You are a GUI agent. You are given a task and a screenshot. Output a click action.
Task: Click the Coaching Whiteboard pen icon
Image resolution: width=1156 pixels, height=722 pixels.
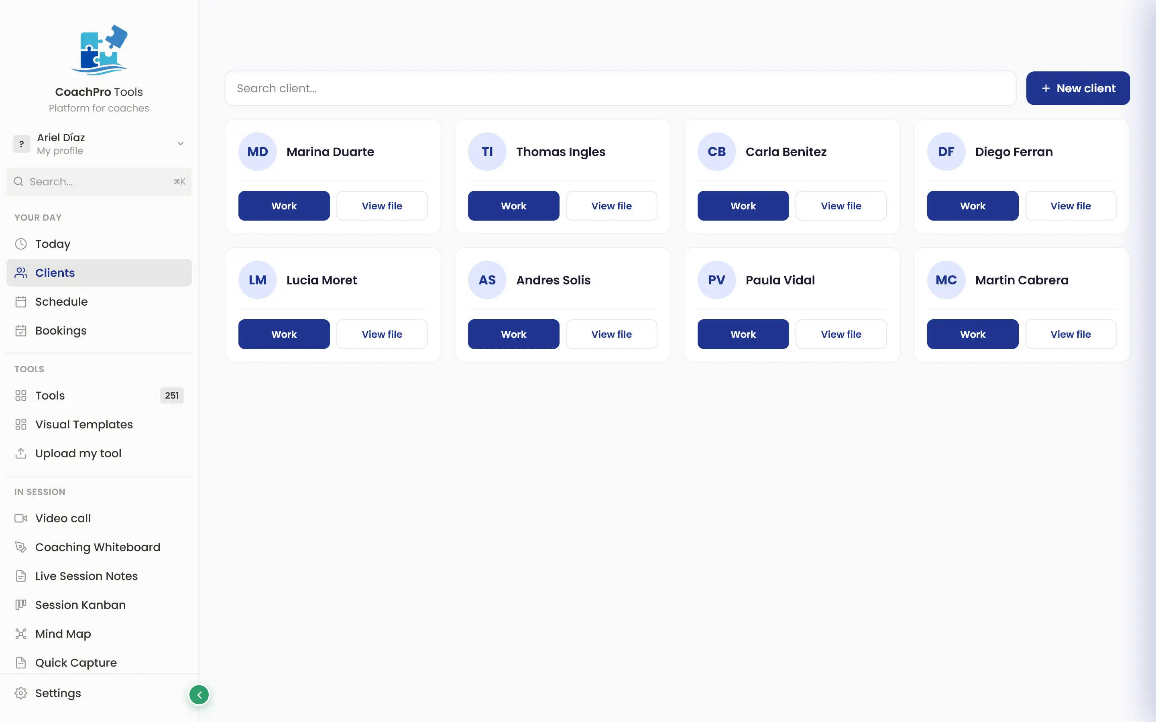[x=20, y=547]
